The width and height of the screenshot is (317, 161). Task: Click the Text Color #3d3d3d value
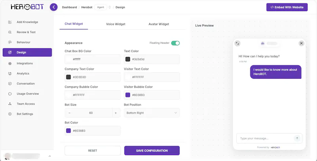[x=138, y=59]
